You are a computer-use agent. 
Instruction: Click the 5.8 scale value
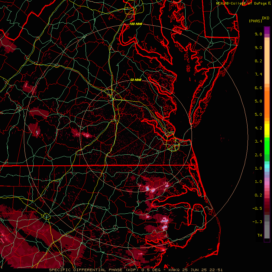point(258,101)
